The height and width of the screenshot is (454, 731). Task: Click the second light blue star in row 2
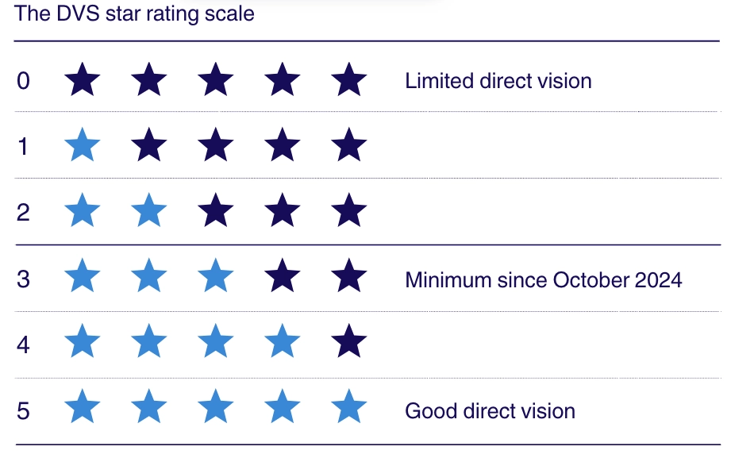coord(149,213)
